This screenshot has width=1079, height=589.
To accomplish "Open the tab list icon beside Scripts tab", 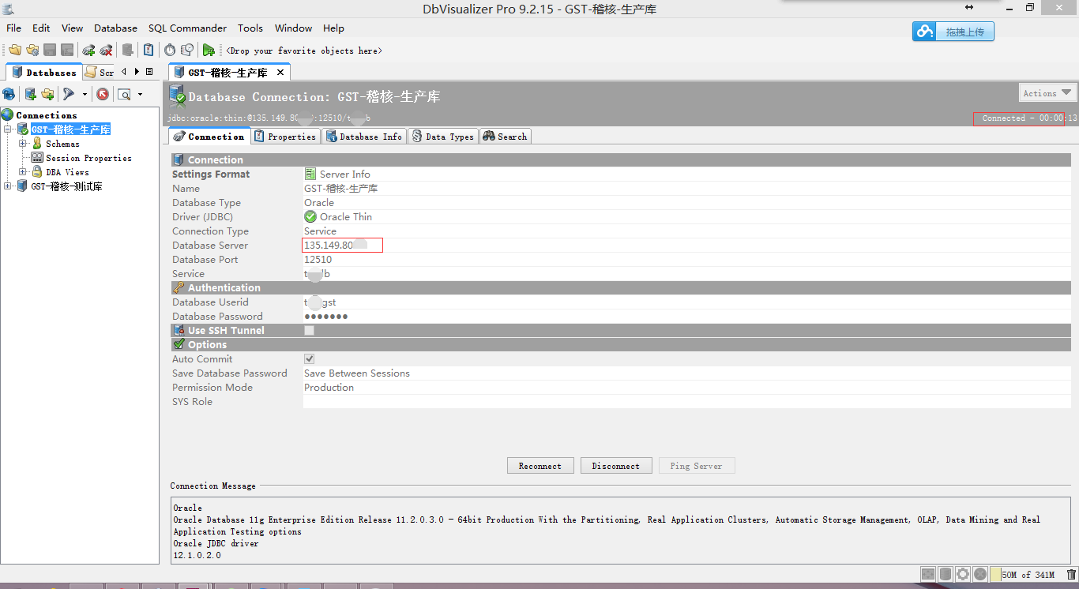I will [149, 72].
